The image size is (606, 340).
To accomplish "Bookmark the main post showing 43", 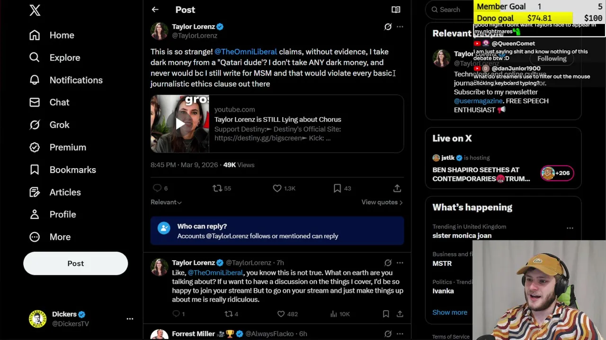I will [x=337, y=188].
